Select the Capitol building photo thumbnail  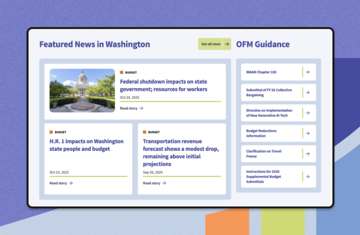[x=82, y=90]
